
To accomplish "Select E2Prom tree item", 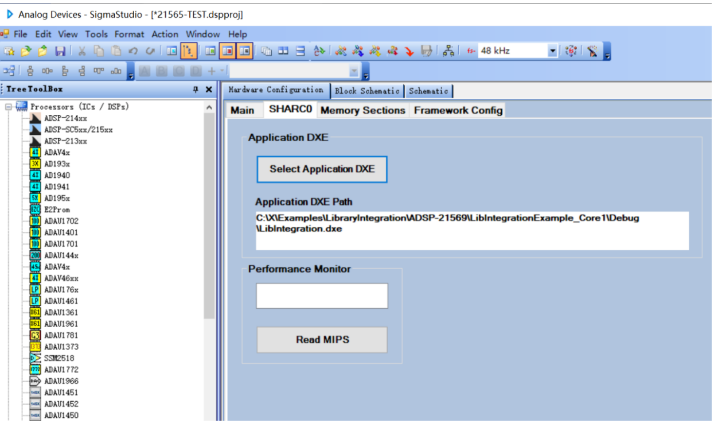I will (57, 209).
